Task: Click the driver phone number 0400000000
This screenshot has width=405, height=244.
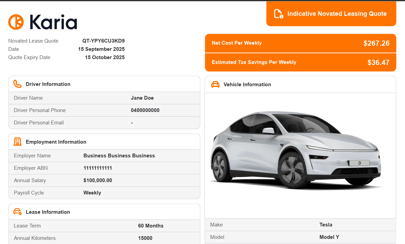Action: 145,110
